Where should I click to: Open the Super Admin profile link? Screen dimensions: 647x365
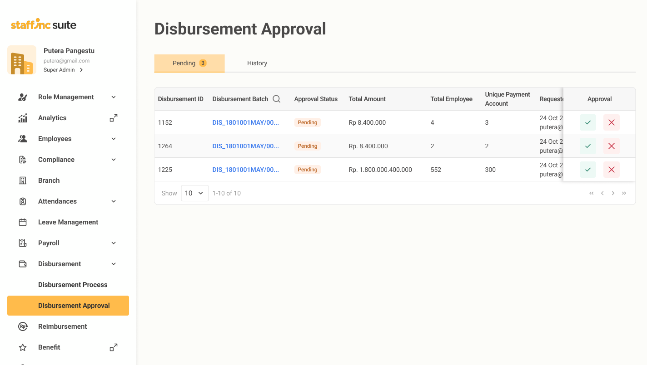click(x=63, y=70)
